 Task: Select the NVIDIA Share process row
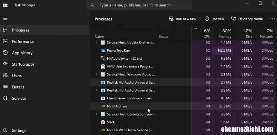(183, 106)
